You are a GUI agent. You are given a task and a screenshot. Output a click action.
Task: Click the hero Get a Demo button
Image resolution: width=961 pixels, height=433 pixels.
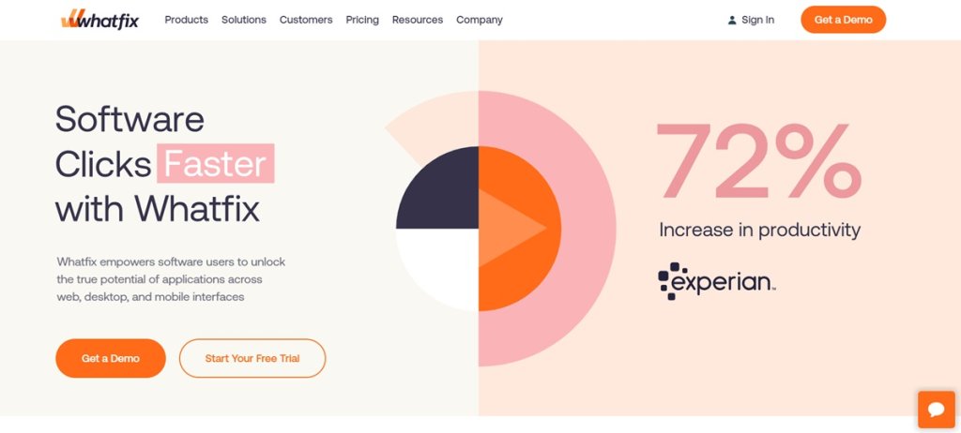tap(111, 358)
